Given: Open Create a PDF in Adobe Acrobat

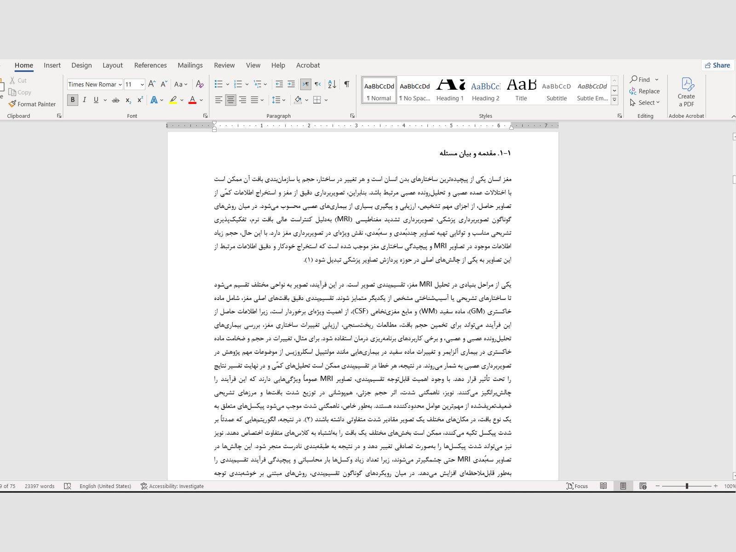Looking at the screenshot, I should 686,92.
